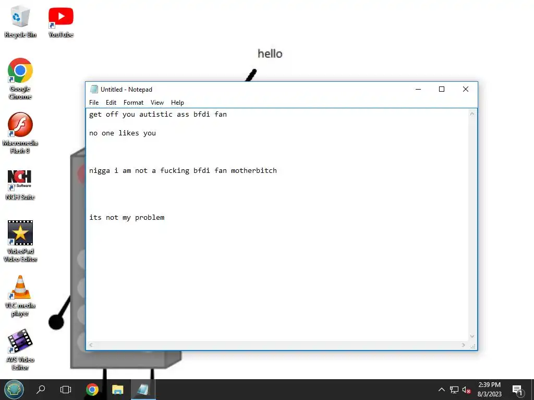Open the File menu in Notepad

tap(94, 103)
